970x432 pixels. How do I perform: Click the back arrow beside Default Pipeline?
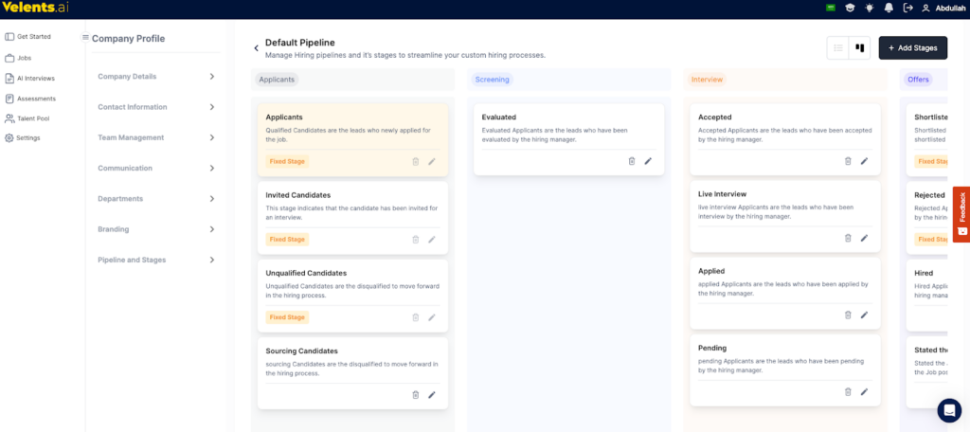(256, 48)
